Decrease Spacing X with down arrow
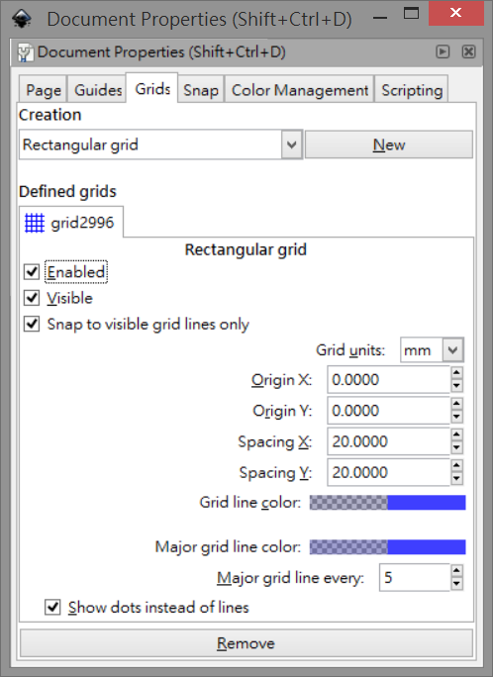 [x=456, y=447]
